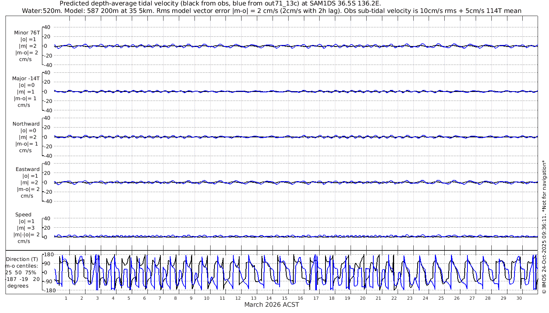Viewport: 549px width, 313px height.
Task: Click day '3' on the date axis
Action: click(97, 298)
